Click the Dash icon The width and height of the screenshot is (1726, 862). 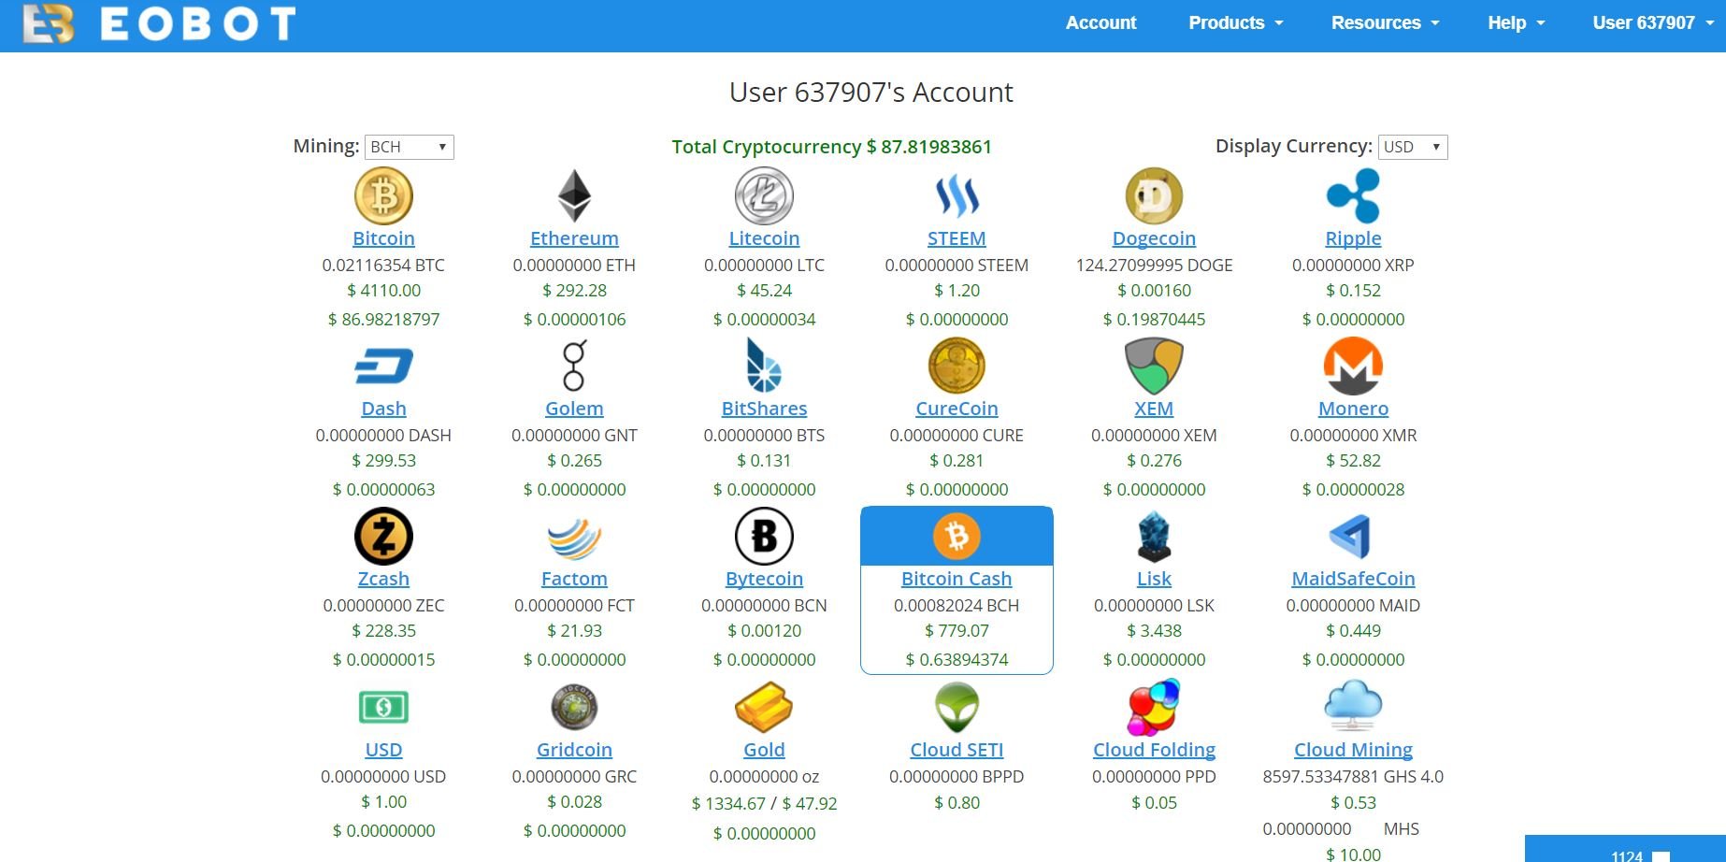[x=383, y=366]
